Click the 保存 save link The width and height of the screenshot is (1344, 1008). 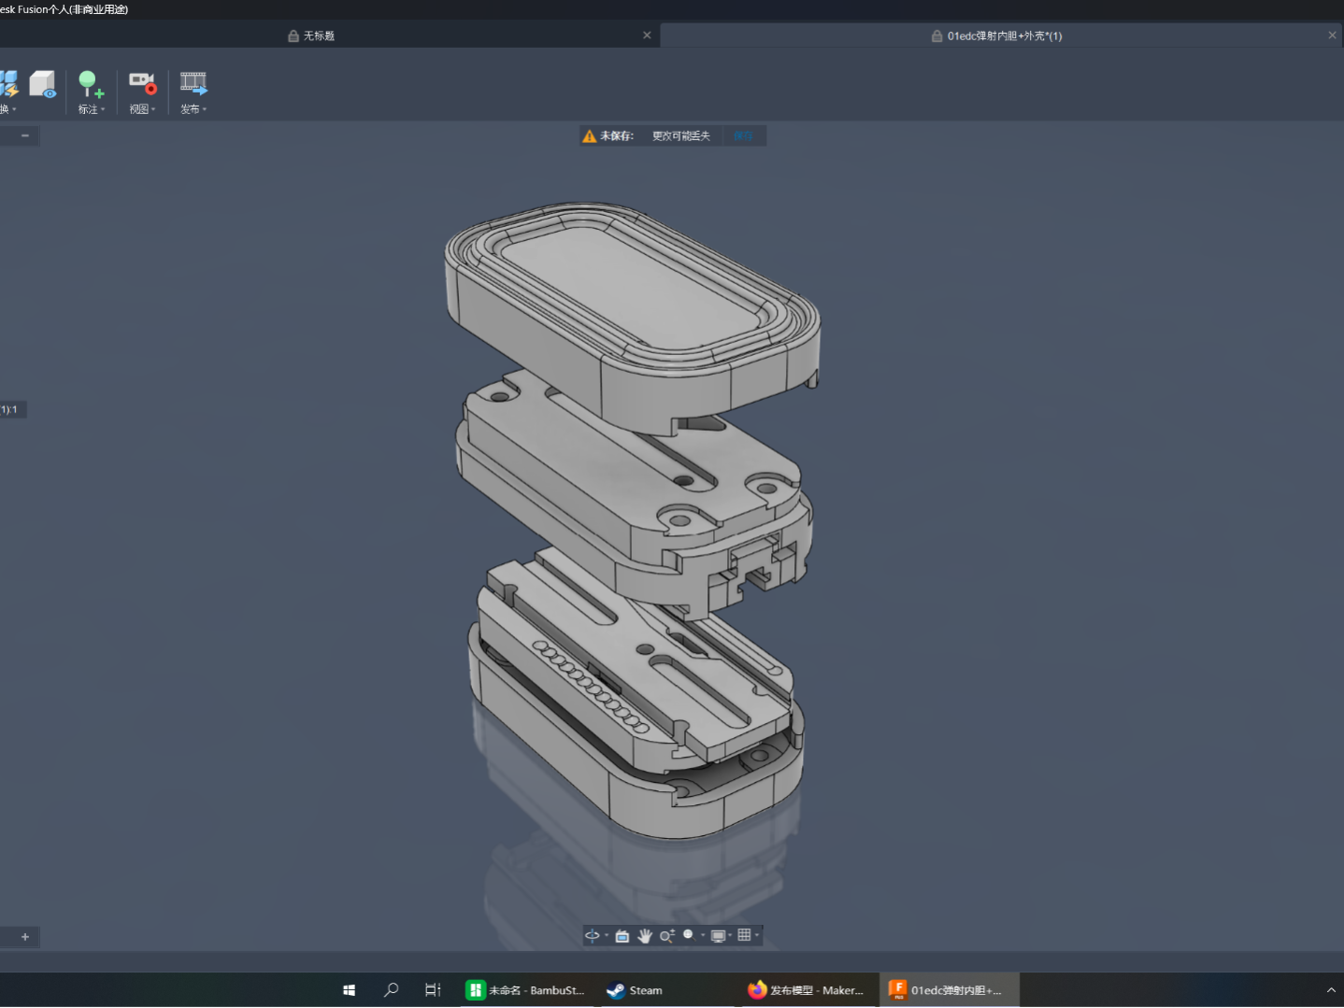tap(743, 135)
